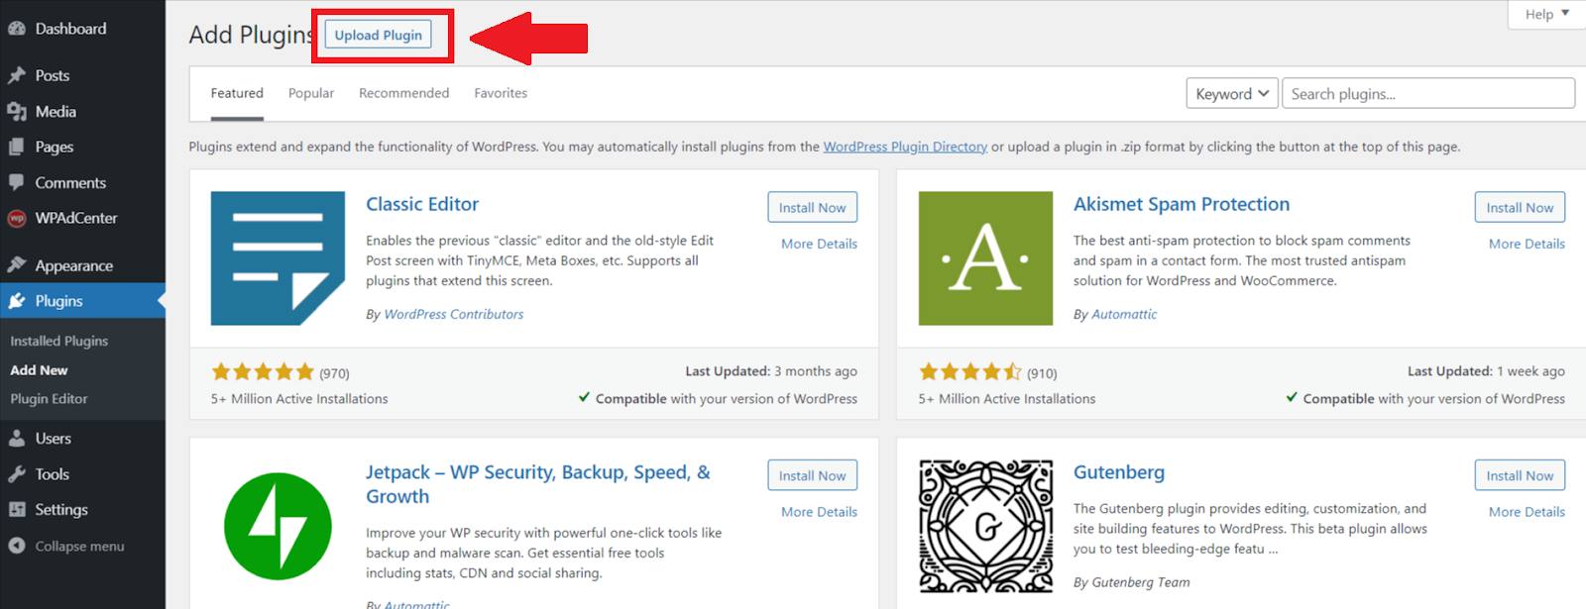Install Jetpack with Install Now

point(812,475)
